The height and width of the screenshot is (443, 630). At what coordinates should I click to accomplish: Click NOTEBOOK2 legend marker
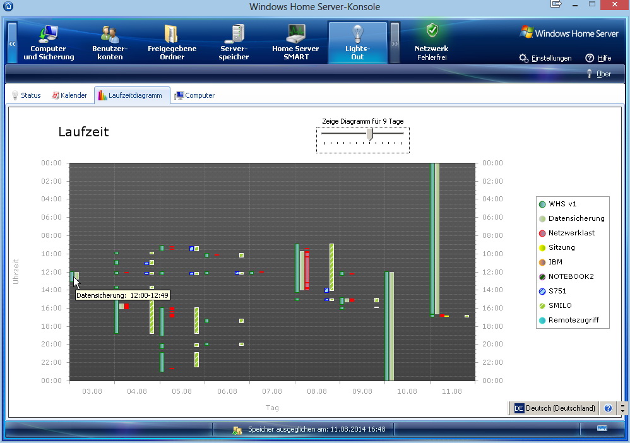(x=542, y=277)
